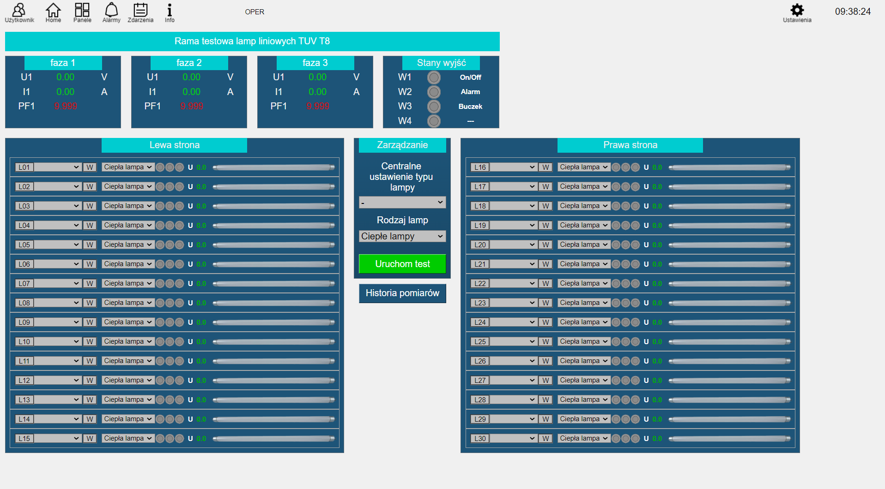Click the L01 lamp tube image
Image resolution: width=885 pixels, height=489 pixels.
(274, 167)
